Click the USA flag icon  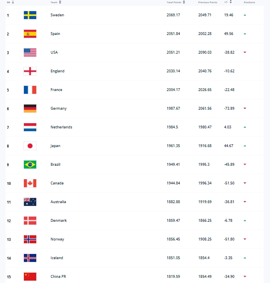(x=30, y=52)
